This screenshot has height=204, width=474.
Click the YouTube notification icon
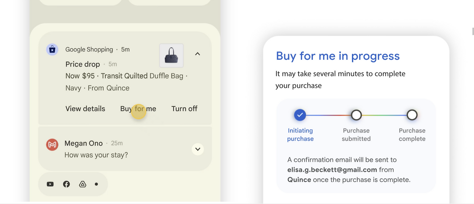coord(50,184)
